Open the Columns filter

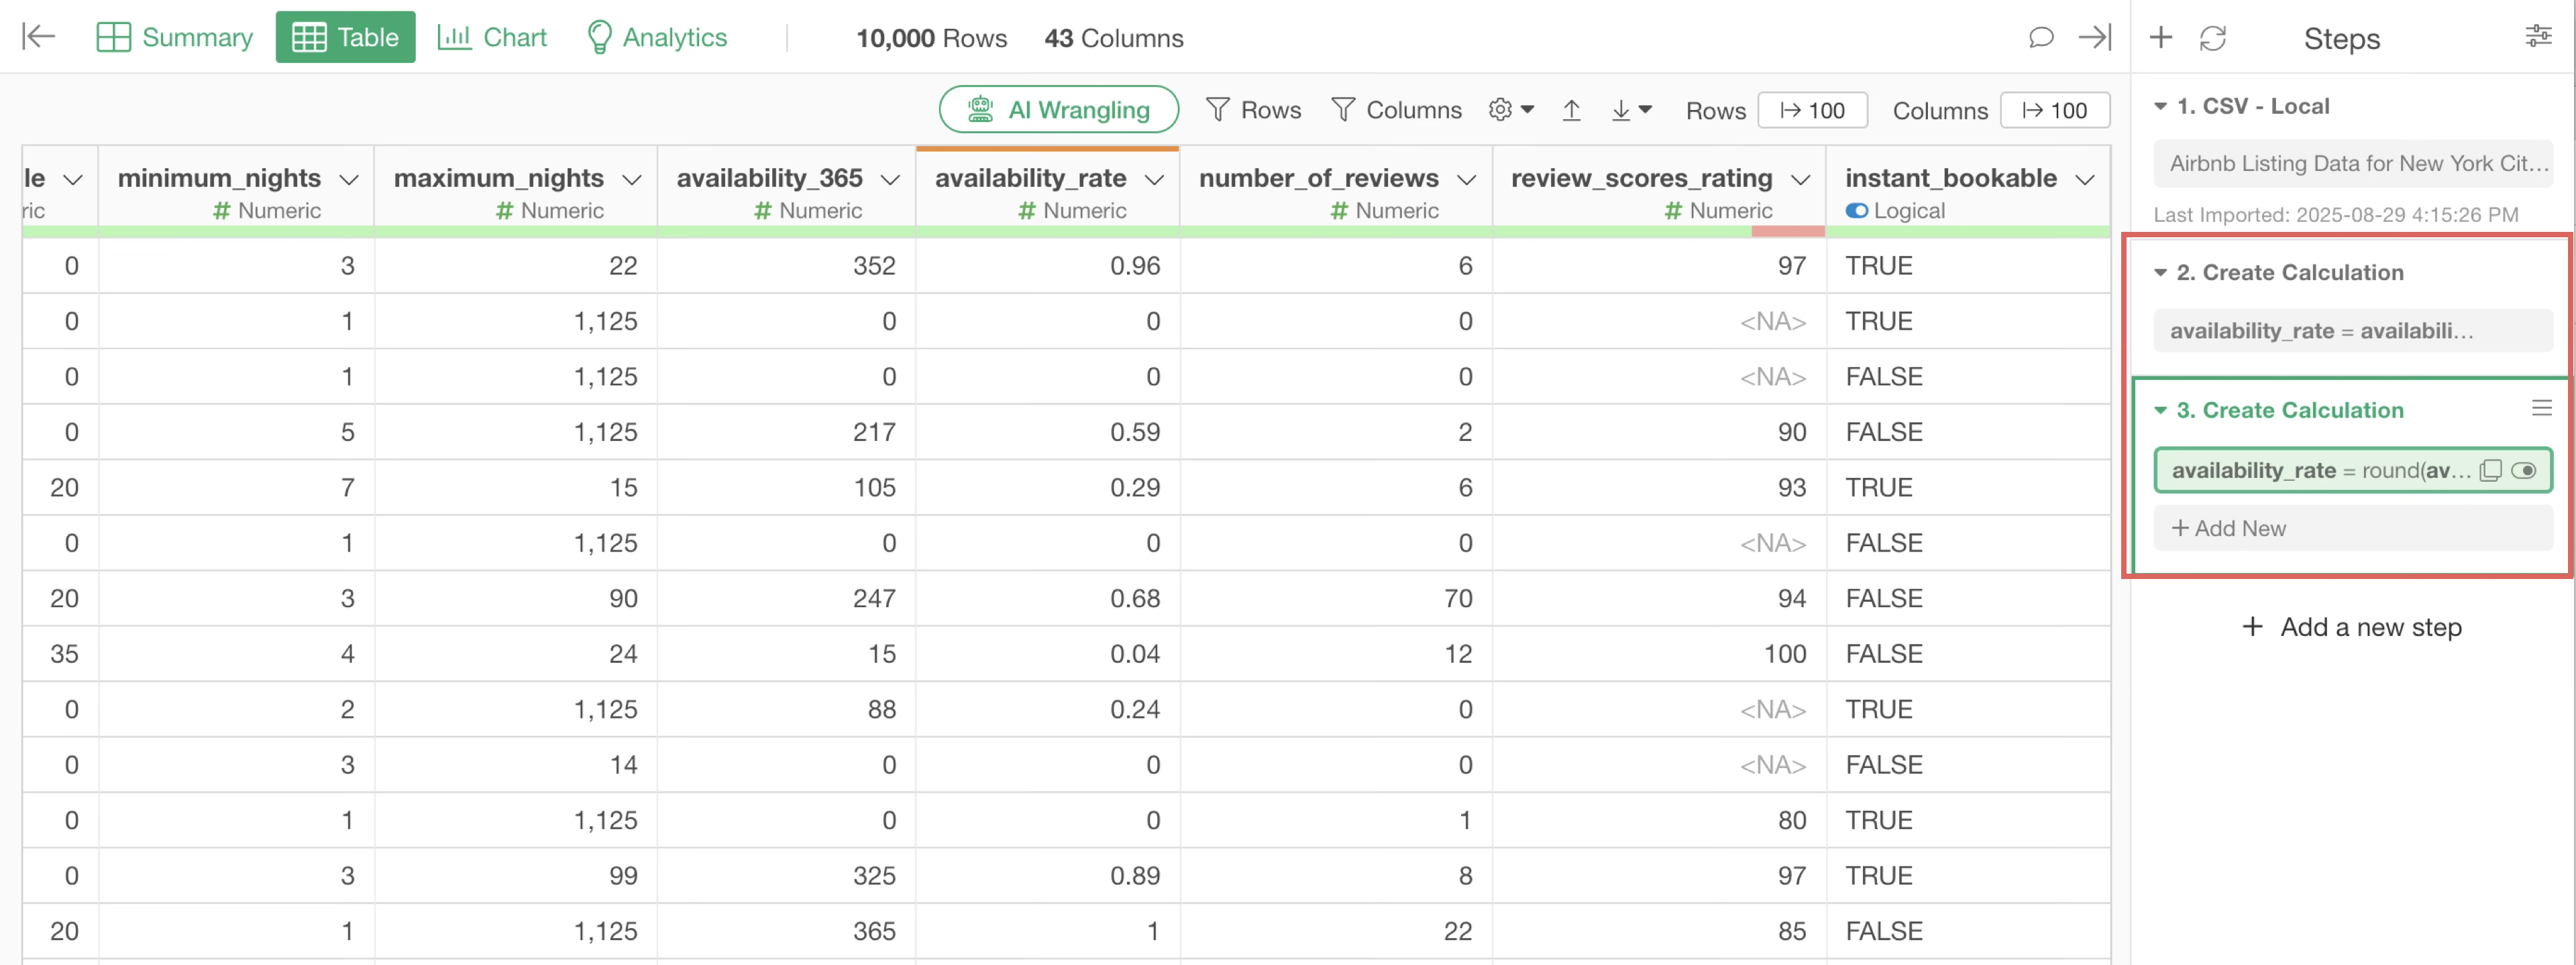(x=1396, y=109)
